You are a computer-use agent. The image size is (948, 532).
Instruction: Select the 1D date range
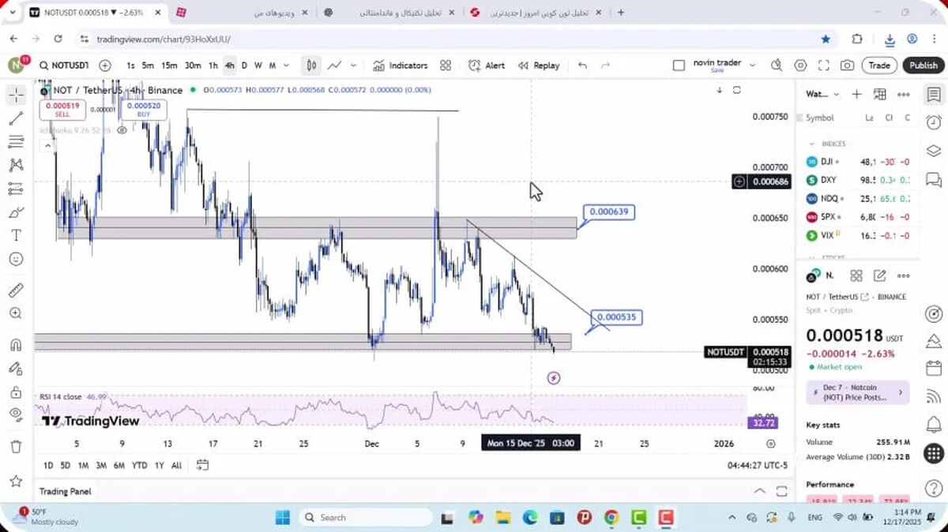point(48,466)
